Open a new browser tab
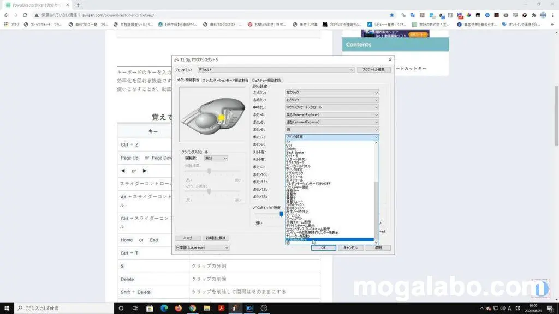Screen dimensions: 559x314 click(79, 5)
